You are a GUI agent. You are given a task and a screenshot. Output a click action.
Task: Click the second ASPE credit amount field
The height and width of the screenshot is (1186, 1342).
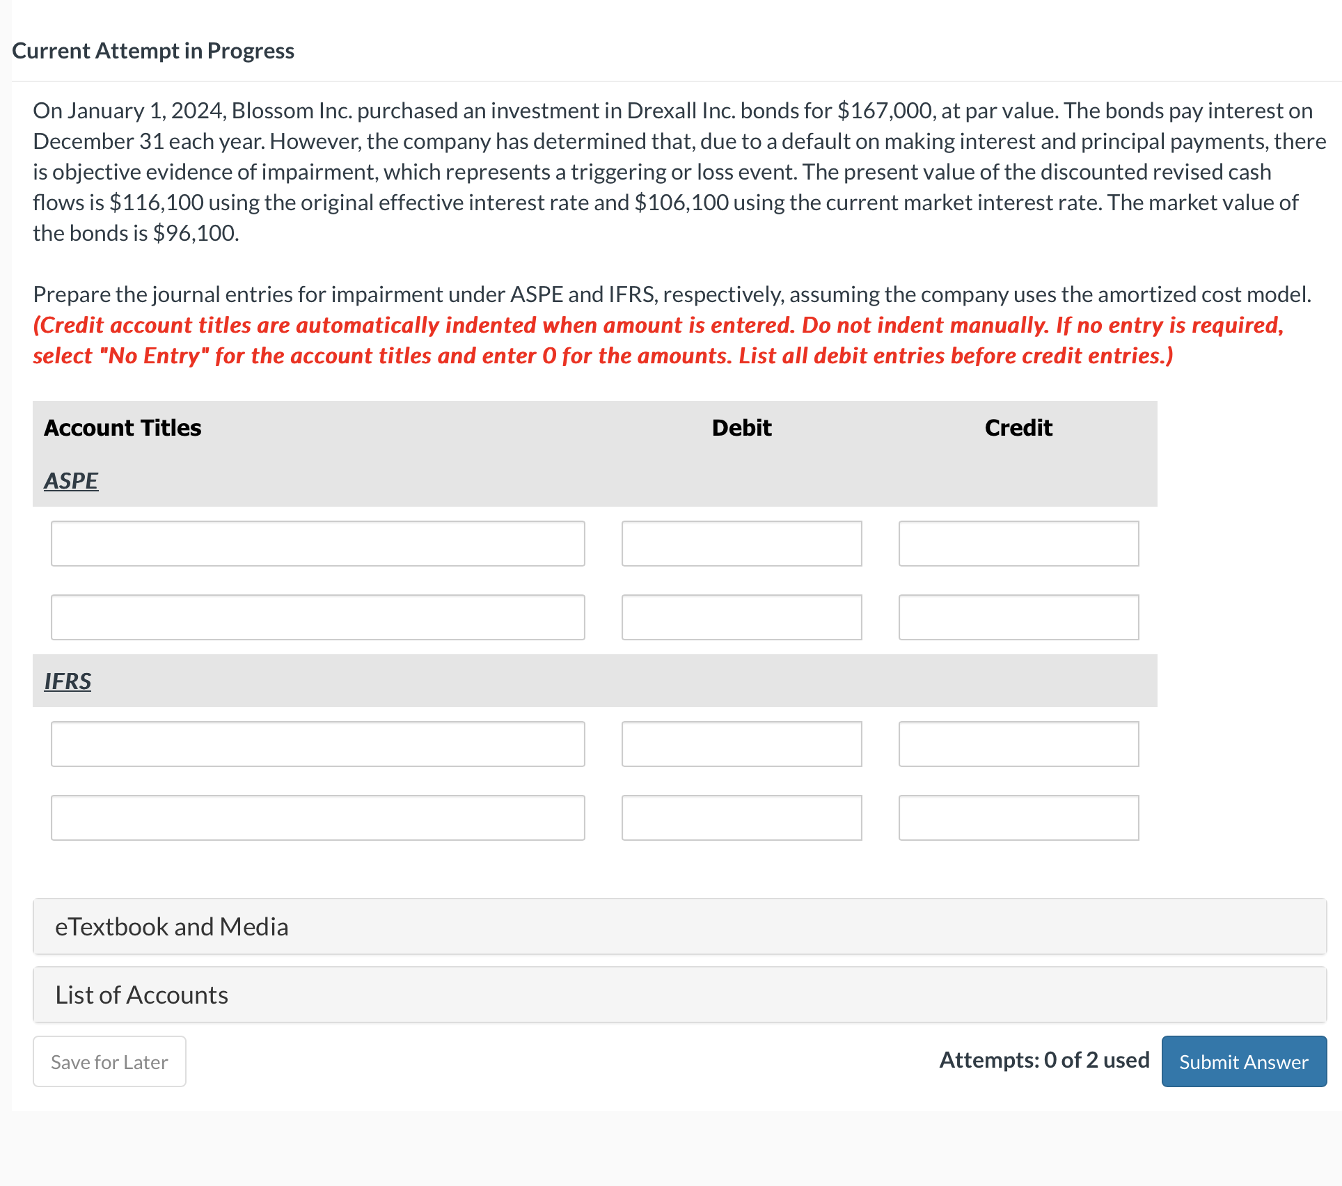[1018, 617]
